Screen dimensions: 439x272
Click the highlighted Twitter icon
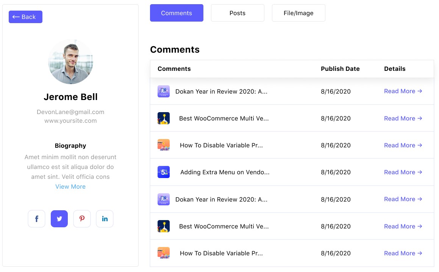click(x=59, y=219)
